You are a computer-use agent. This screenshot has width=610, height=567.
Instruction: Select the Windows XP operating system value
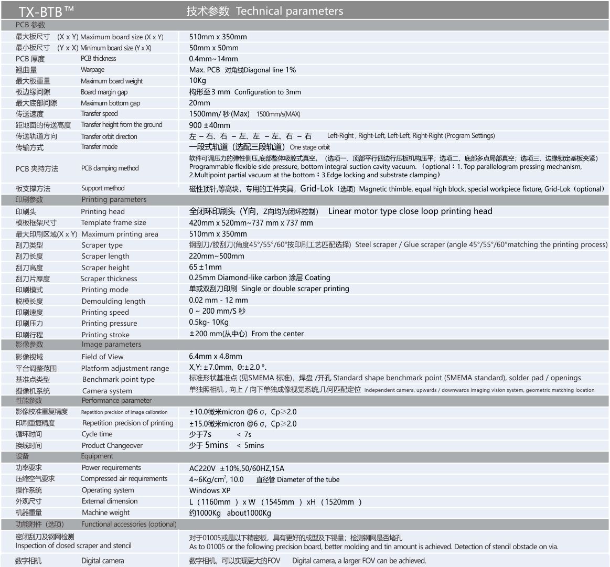tap(210, 491)
